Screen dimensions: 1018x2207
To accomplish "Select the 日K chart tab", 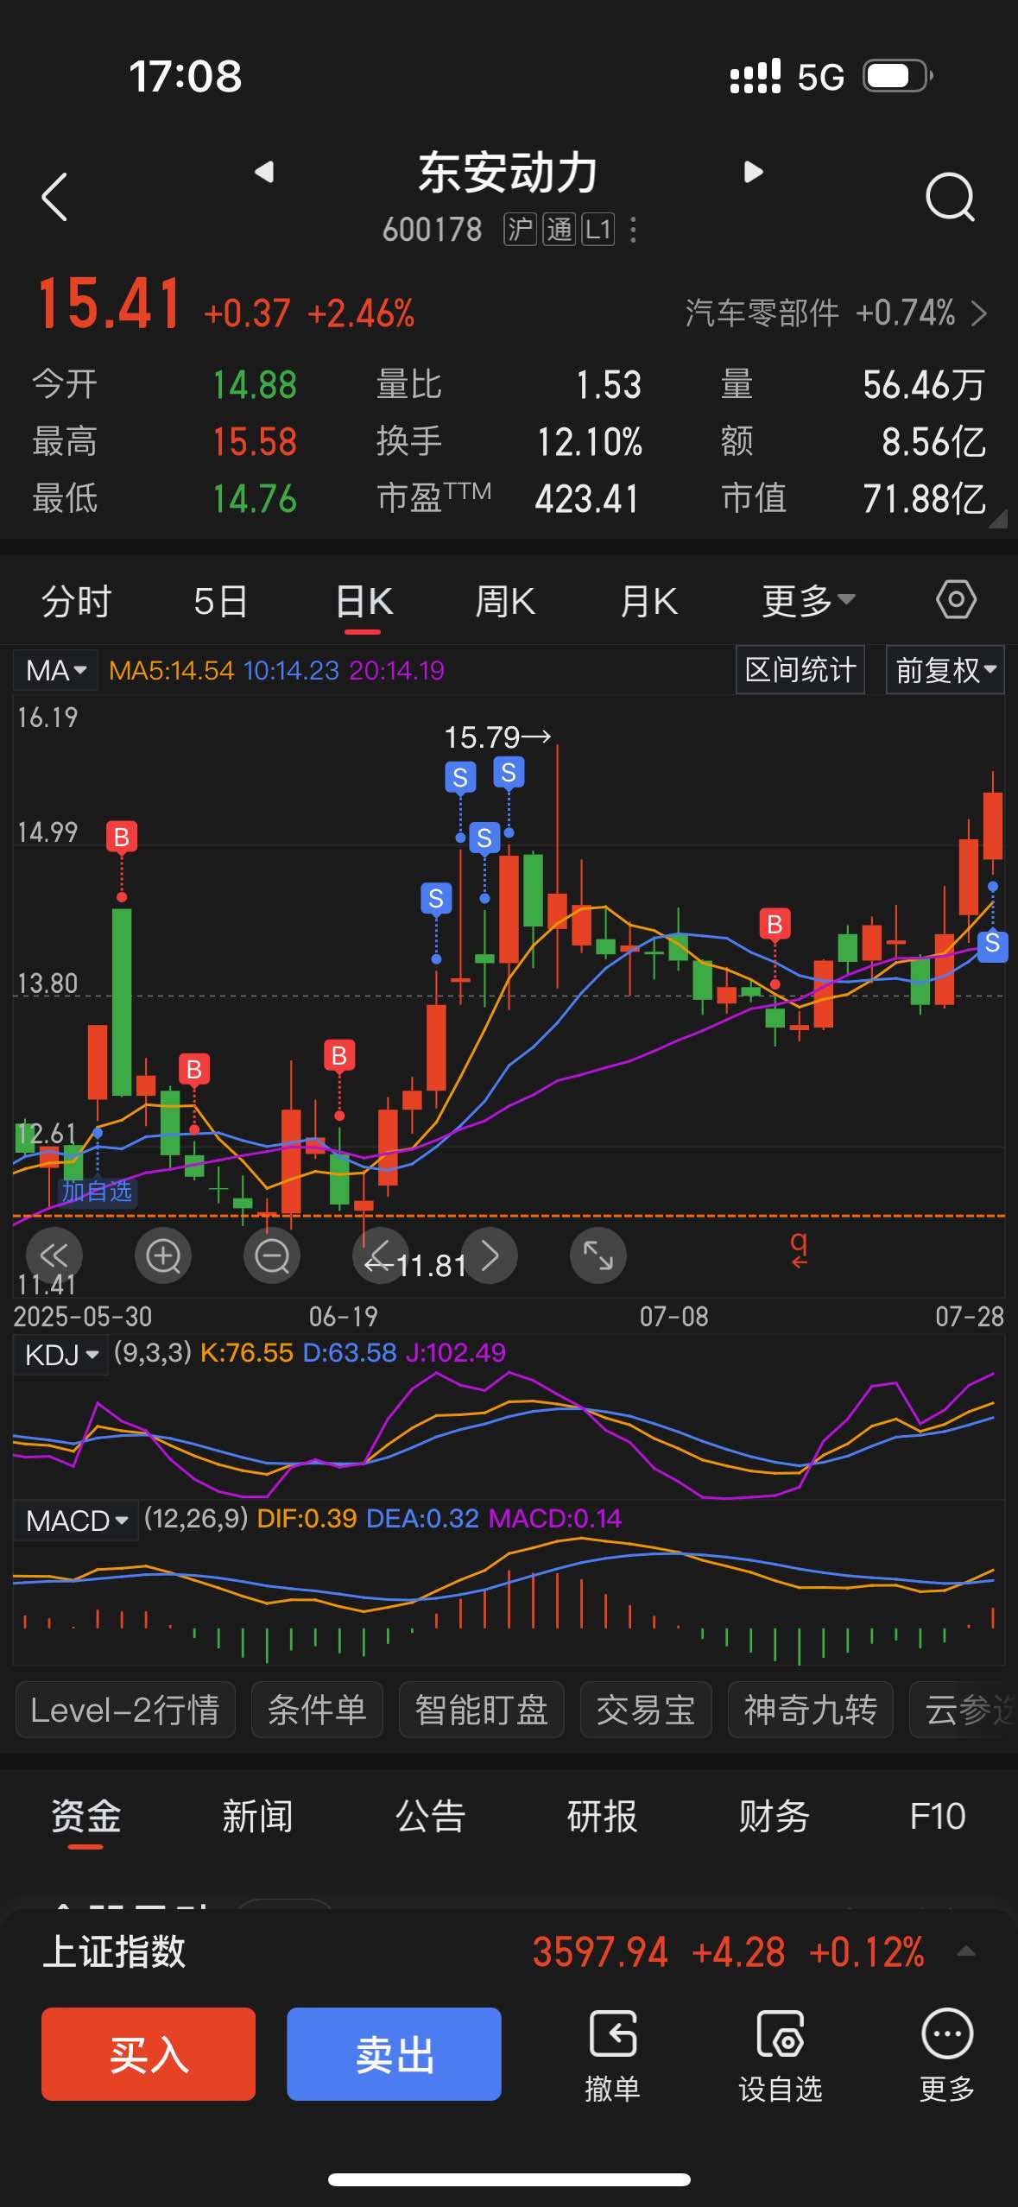I will 364,601.
